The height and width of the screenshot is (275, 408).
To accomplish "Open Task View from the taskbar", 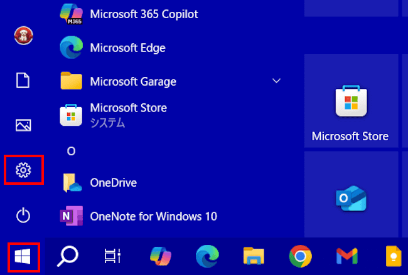I will (x=112, y=256).
